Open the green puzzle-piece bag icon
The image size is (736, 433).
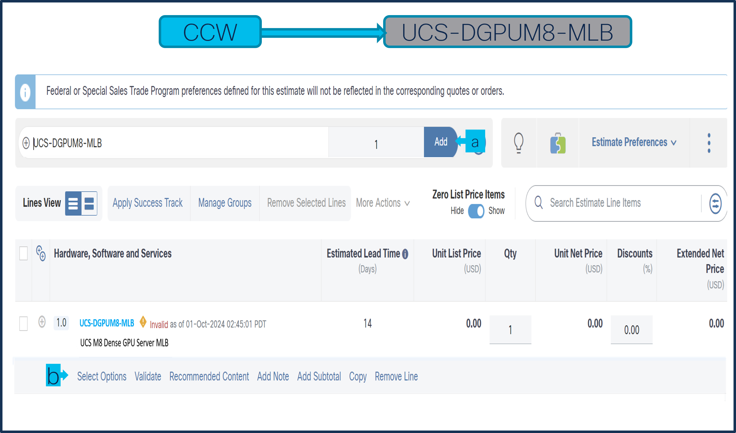(x=558, y=143)
